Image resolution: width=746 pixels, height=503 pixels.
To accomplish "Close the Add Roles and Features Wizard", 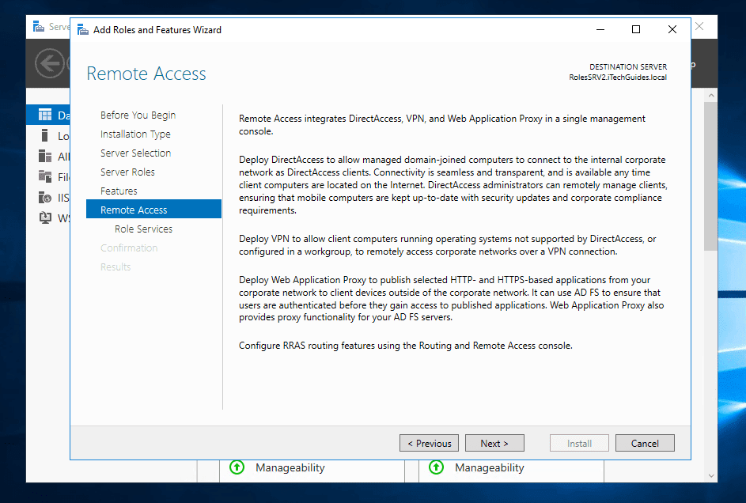I will 672,29.
